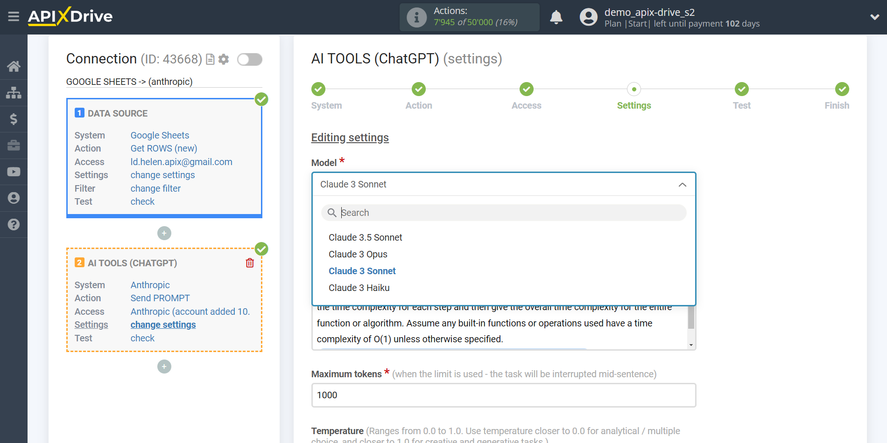Click the prompt area scroll-down arrow
The image size is (887, 443).
691,345
